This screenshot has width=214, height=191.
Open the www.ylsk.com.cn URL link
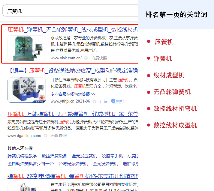(x=66, y=58)
